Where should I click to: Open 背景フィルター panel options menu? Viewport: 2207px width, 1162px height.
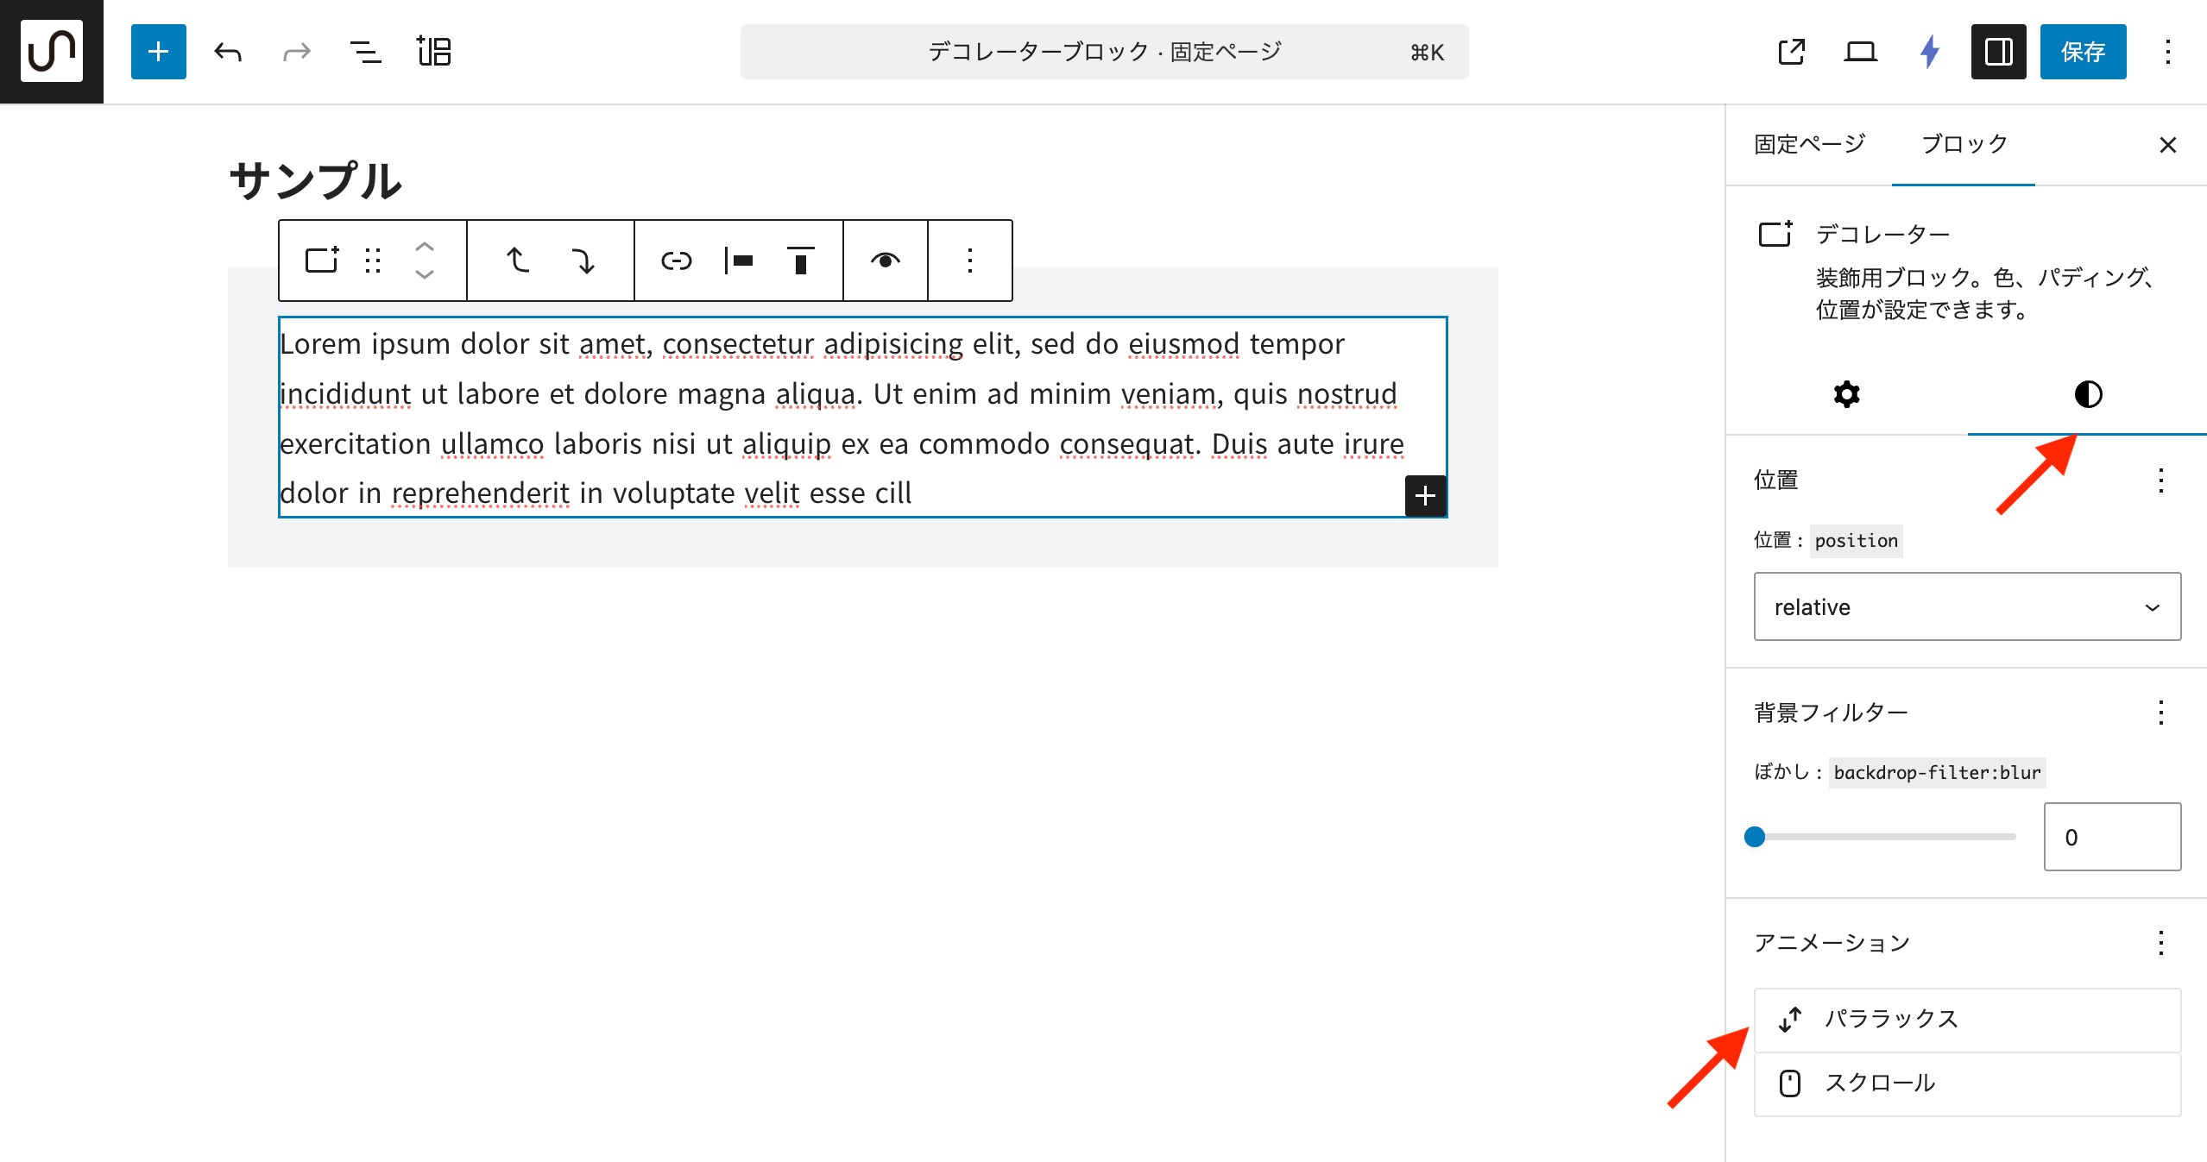click(2160, 713)
